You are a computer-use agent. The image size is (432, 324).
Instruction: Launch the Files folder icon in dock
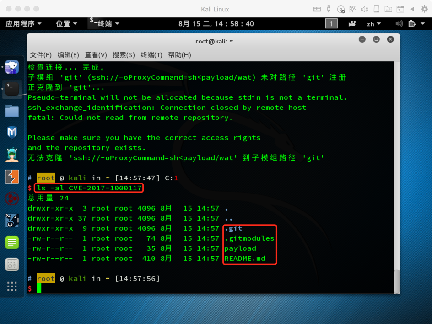pyautogui.click(x=12, y=111)
